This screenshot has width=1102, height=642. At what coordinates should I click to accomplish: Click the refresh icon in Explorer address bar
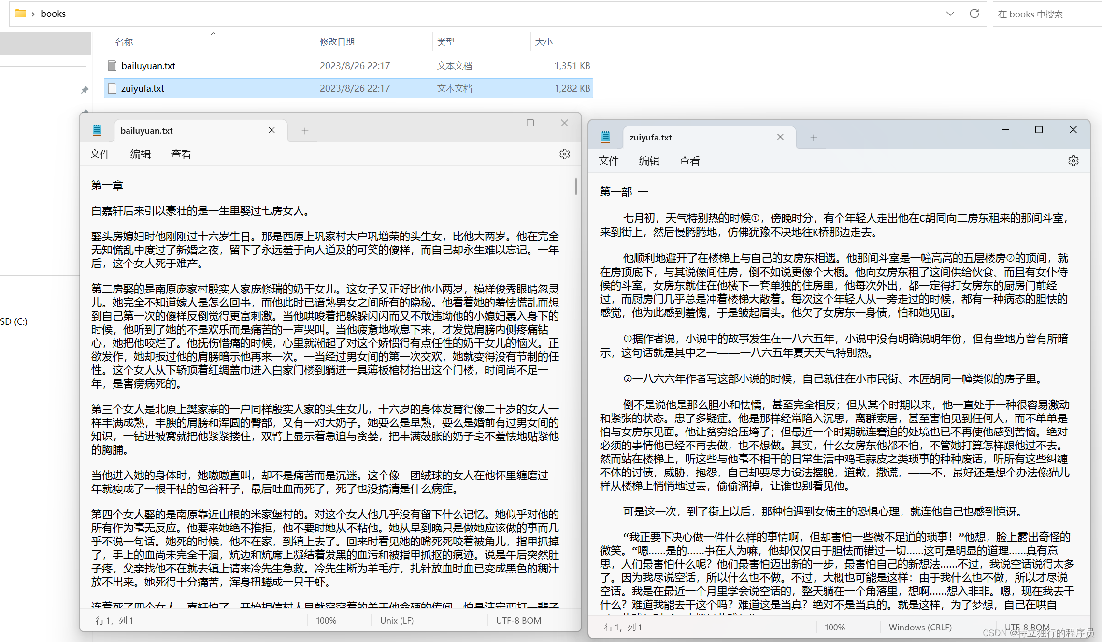tap(974, 14)
